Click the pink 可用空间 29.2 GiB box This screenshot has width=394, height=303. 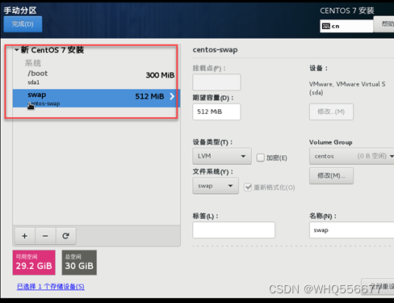pos(34,263)
